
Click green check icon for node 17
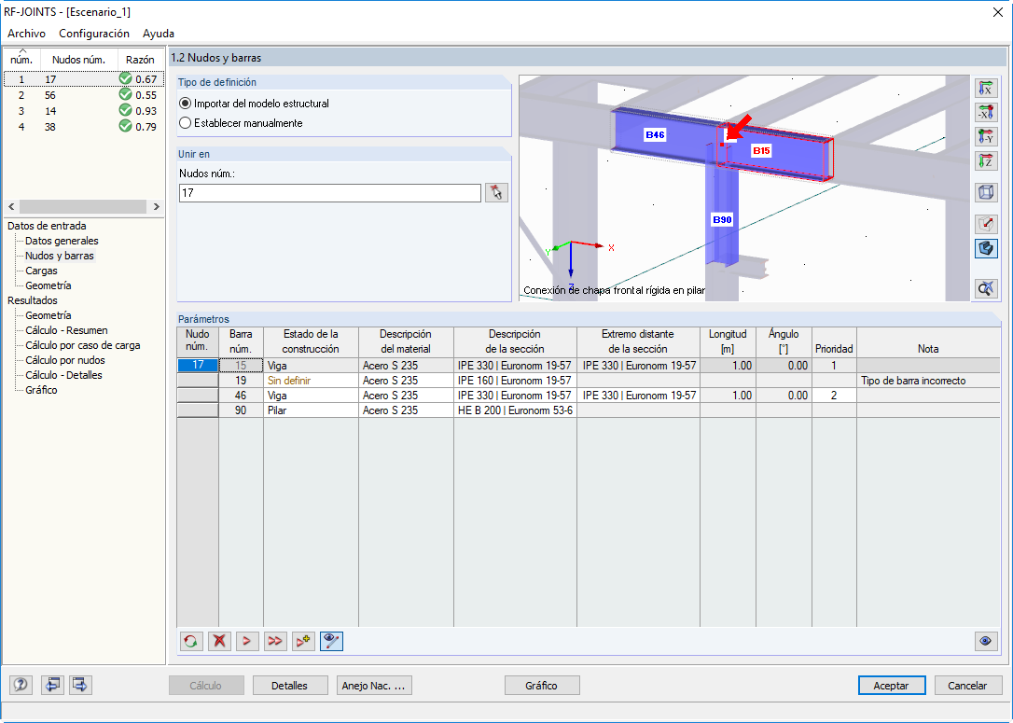[125, 78]
